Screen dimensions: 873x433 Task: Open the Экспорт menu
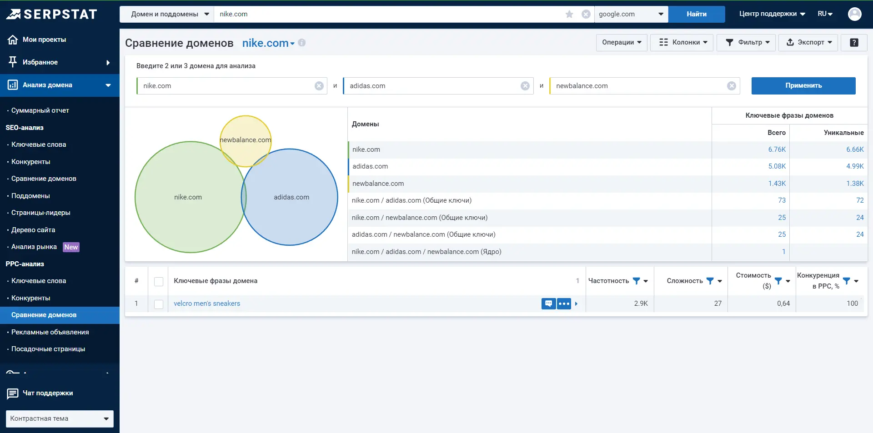click(x=808, y=42)
